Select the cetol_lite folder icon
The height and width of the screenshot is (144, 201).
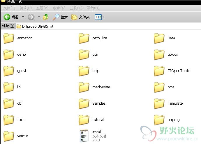84,38
